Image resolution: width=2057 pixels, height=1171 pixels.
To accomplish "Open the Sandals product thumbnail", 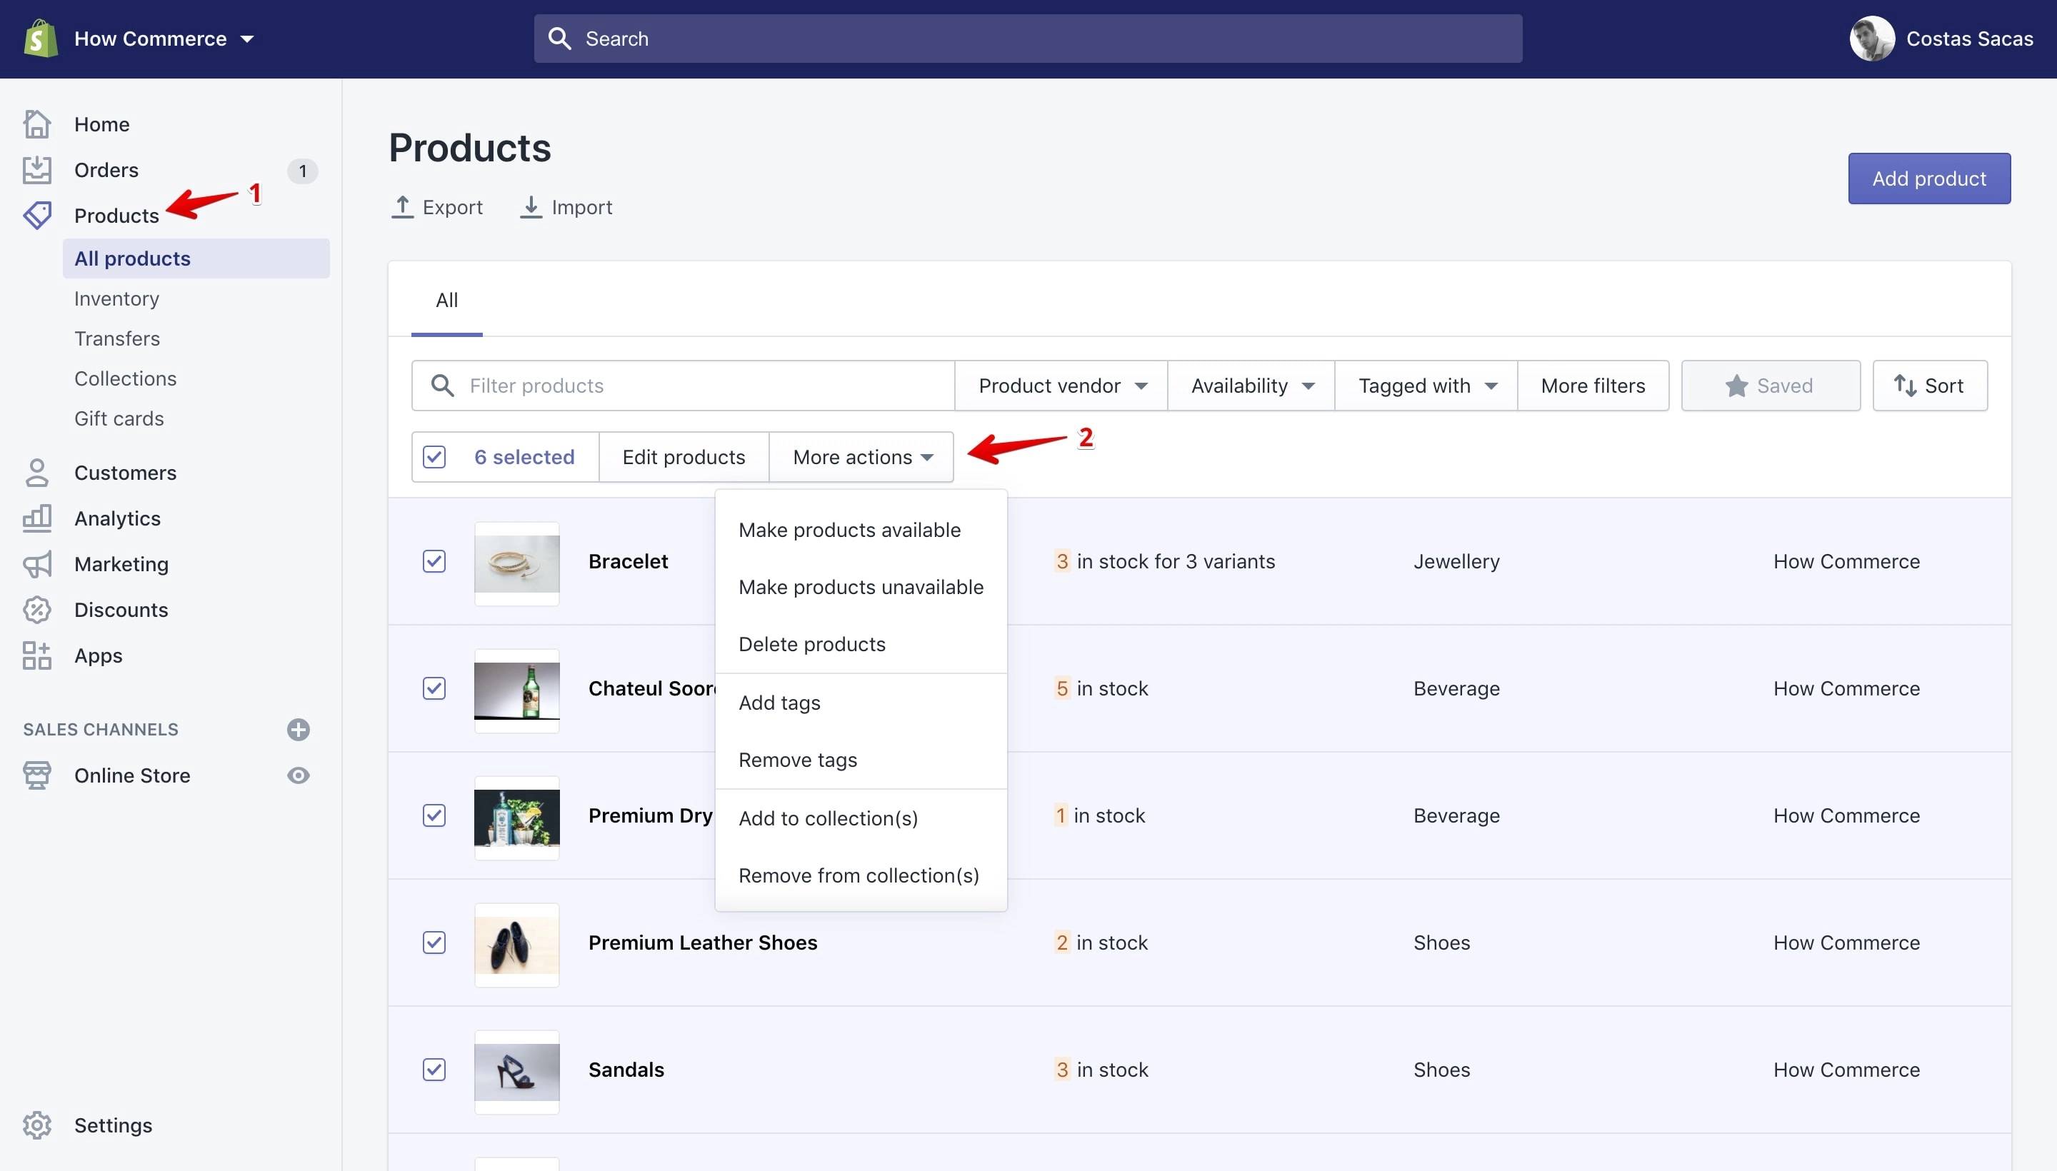I will 516,1072.
